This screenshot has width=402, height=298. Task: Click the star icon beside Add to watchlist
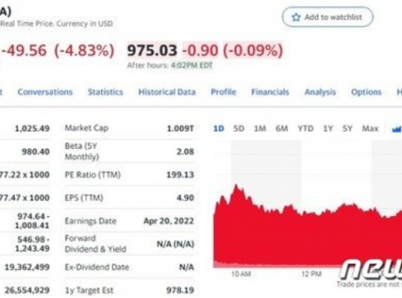click(x=296, y=17)
